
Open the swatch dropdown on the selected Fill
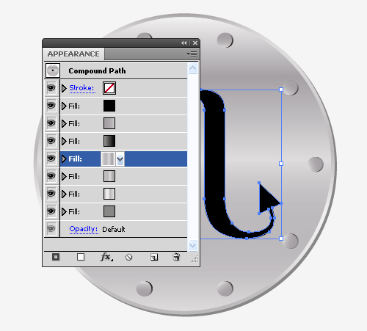pyautogui.click(x=120, y=159)
